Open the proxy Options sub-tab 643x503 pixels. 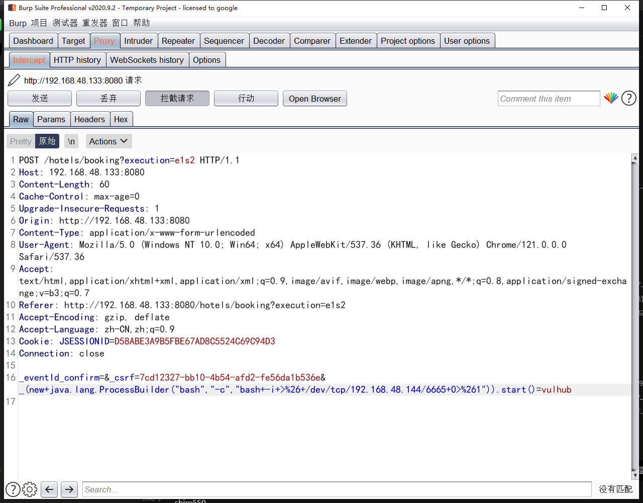[206, 60]
